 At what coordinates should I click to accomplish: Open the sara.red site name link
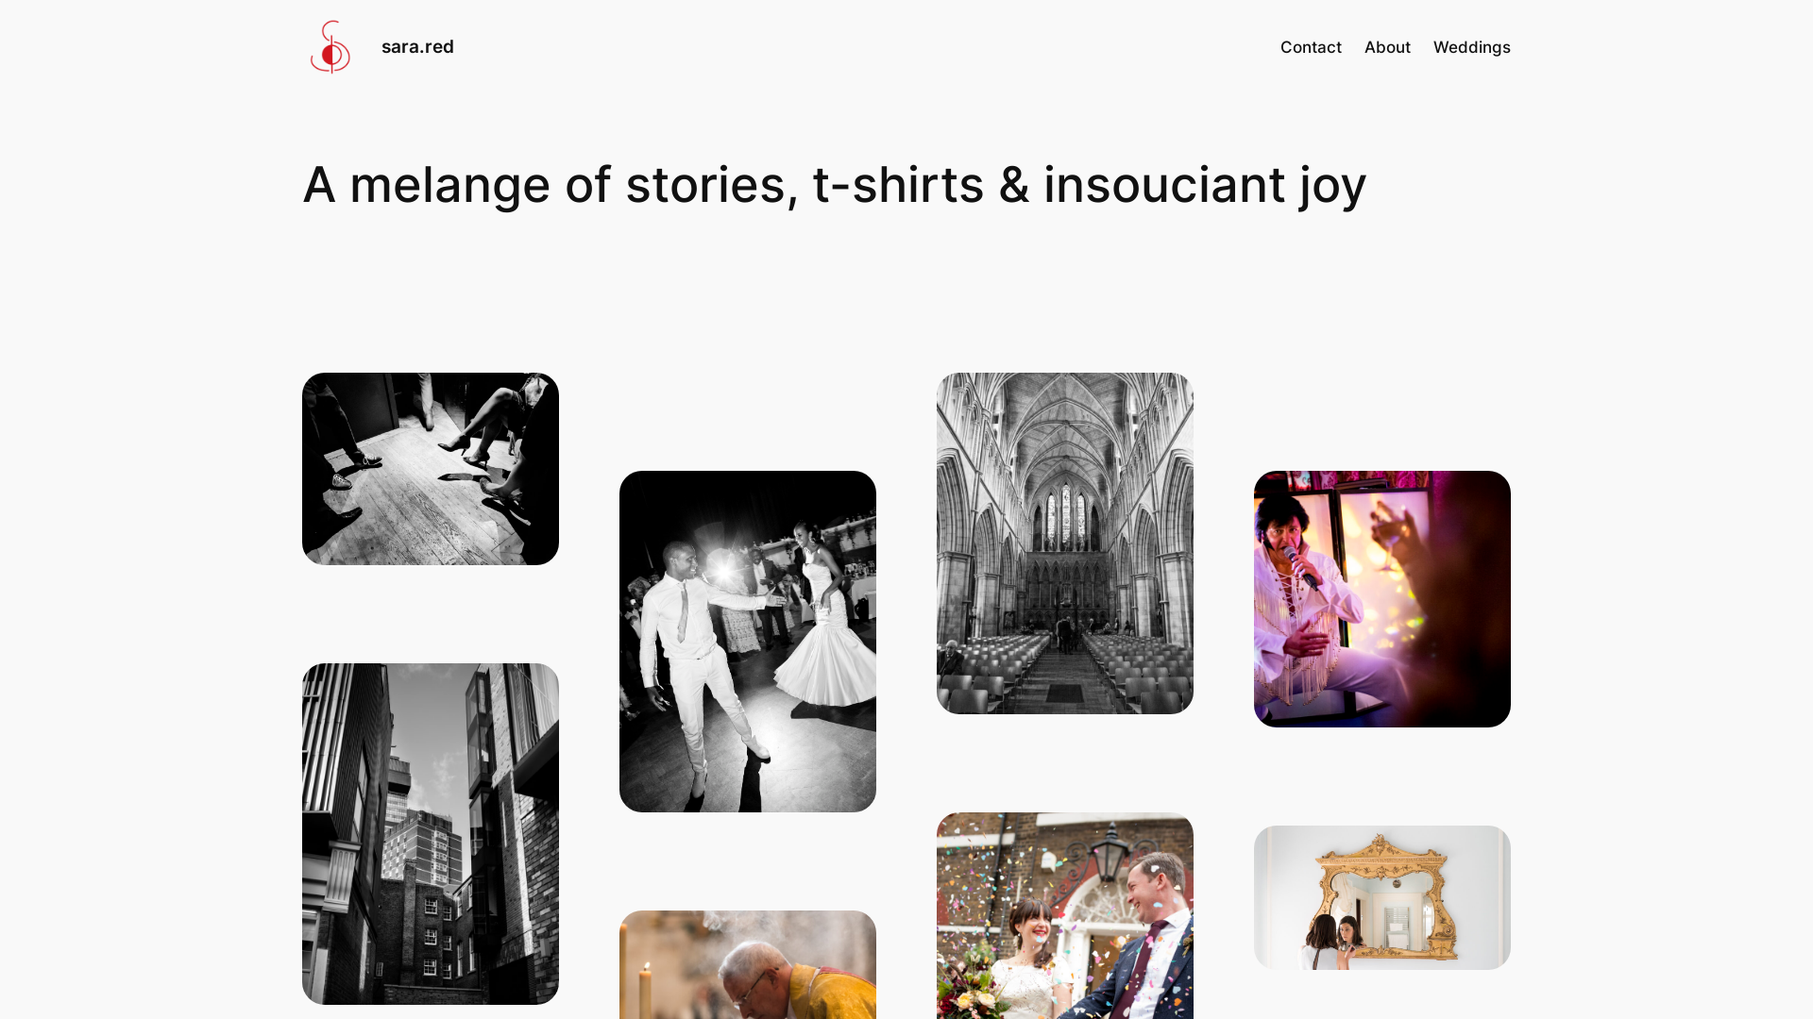point(417,46)
